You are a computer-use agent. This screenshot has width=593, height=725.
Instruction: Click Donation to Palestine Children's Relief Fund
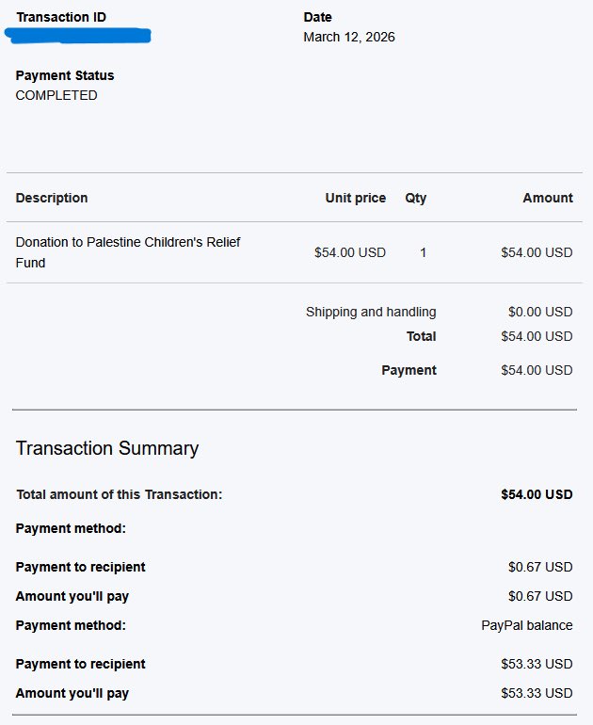tap(128, 252)
